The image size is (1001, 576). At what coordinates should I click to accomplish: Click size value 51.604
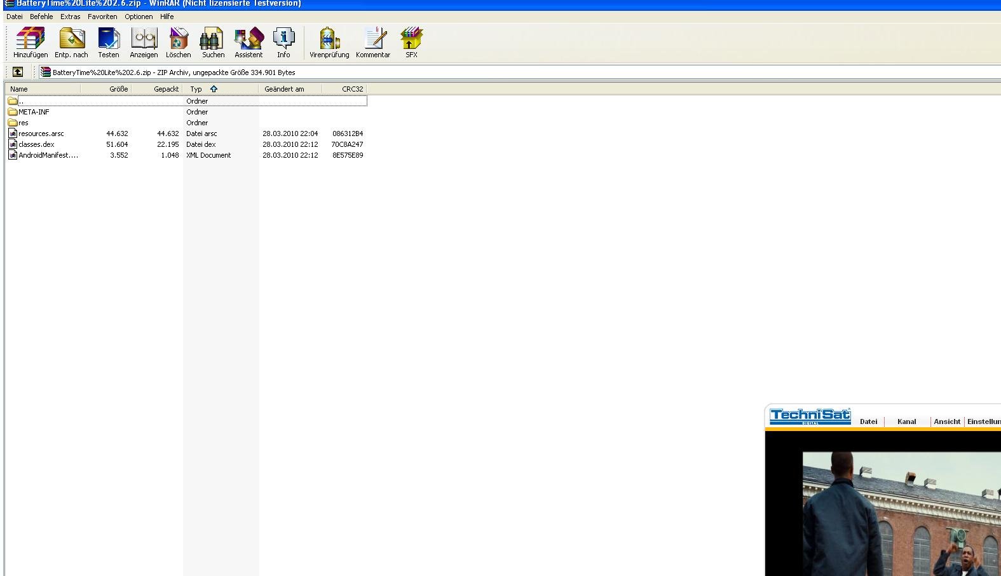click(x=117, y=144)
